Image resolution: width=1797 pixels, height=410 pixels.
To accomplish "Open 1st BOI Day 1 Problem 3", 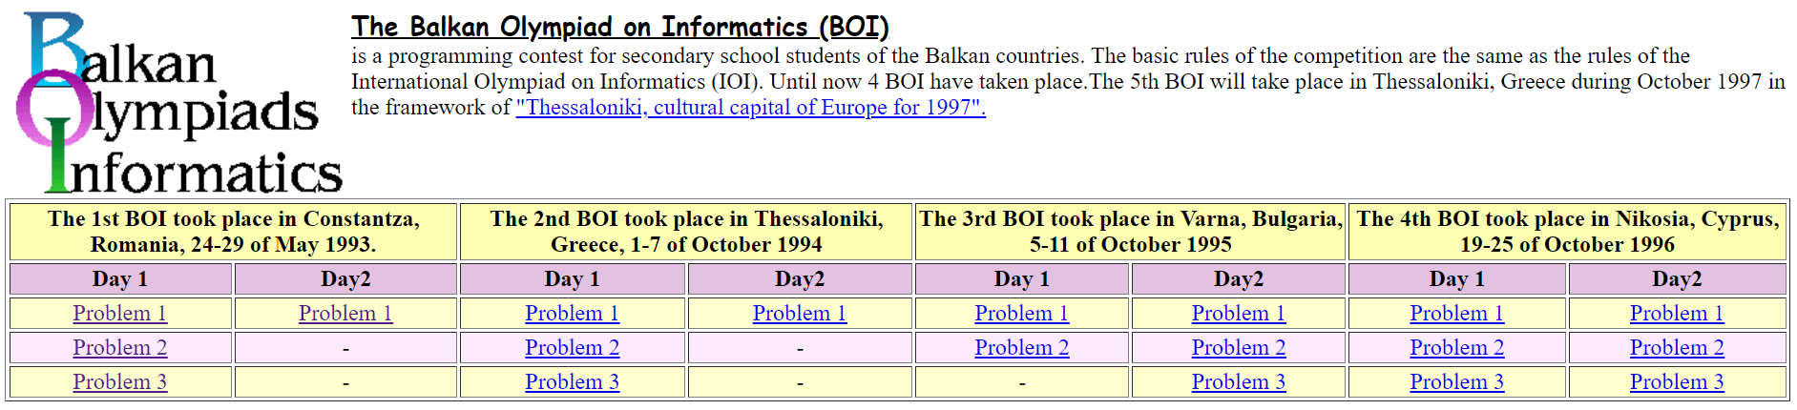I will [120, 382].
